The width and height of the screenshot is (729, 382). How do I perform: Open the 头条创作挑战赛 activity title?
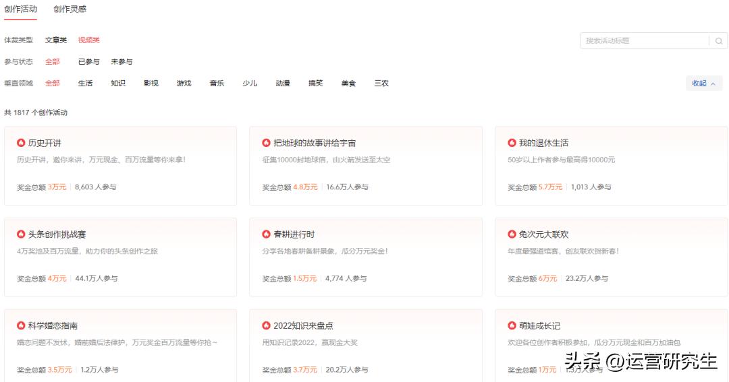(57, 234)
